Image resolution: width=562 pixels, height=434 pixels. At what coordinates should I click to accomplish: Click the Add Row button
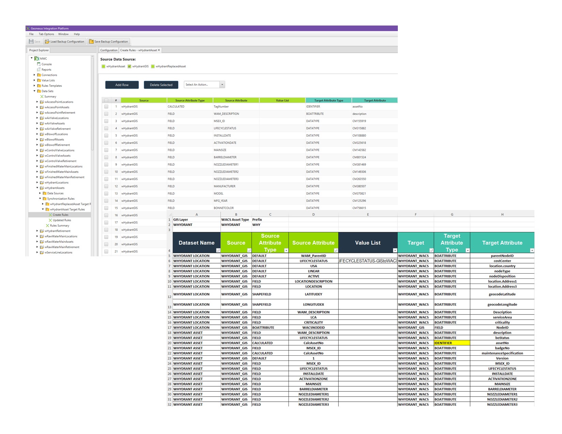[x=122, y=85]
